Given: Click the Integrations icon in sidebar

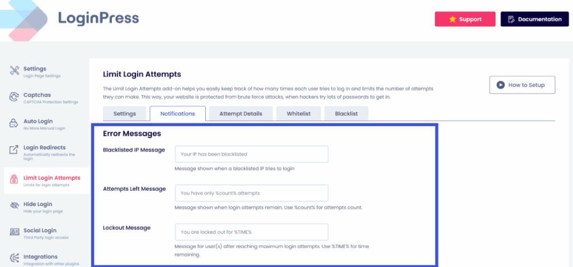Looking at the screenshot, I should 15,259.
